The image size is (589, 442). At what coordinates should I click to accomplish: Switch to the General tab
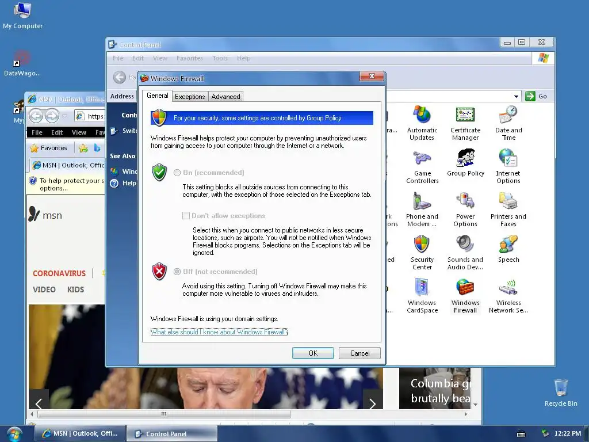(x=158, y=96)
